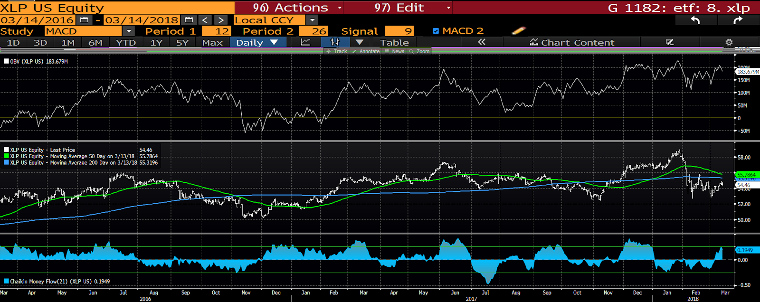Click the OBV value flag 183.679M
This screenshot has width=760, height=302.
tap(748, 72)
